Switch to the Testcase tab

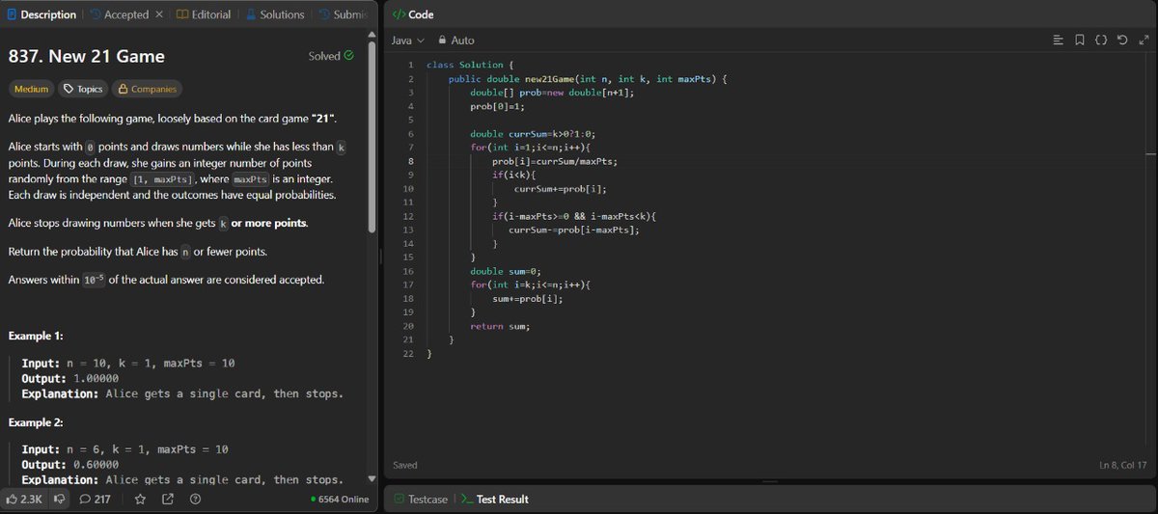[x=420, y=499]
